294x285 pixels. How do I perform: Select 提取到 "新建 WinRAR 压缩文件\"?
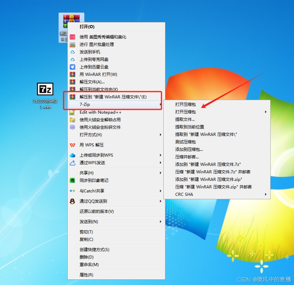click(217, 135)
